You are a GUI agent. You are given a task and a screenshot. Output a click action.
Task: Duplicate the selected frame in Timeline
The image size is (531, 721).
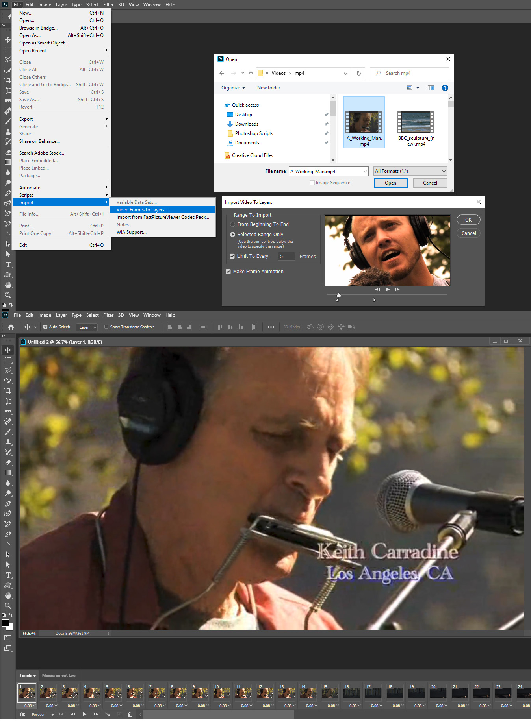[119, 714]
